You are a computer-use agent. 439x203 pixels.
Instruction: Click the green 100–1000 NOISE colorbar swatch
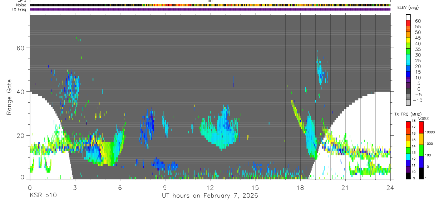tap(421, 150)
